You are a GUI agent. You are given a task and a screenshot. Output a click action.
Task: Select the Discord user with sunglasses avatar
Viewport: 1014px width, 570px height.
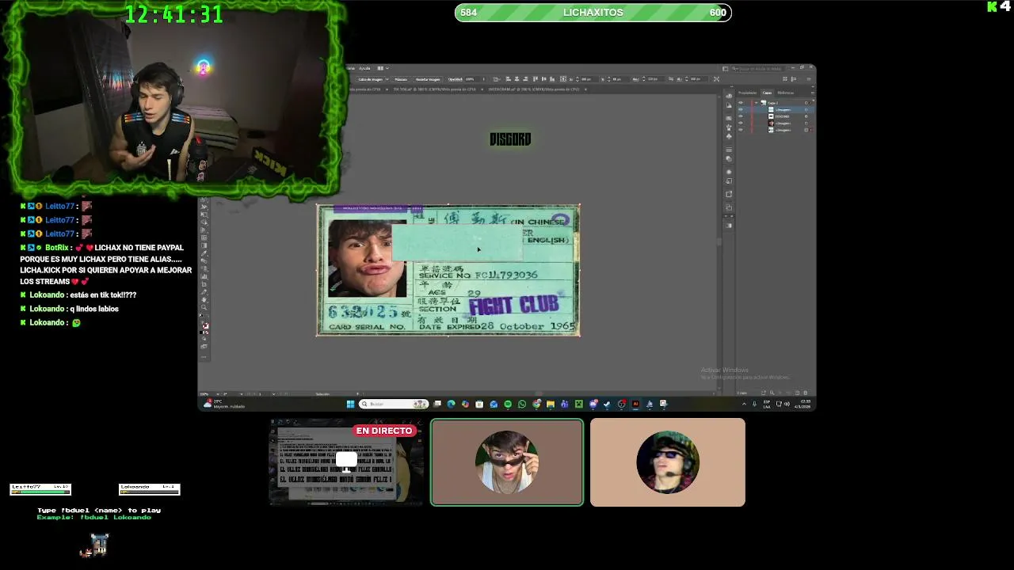pos(507,462)
